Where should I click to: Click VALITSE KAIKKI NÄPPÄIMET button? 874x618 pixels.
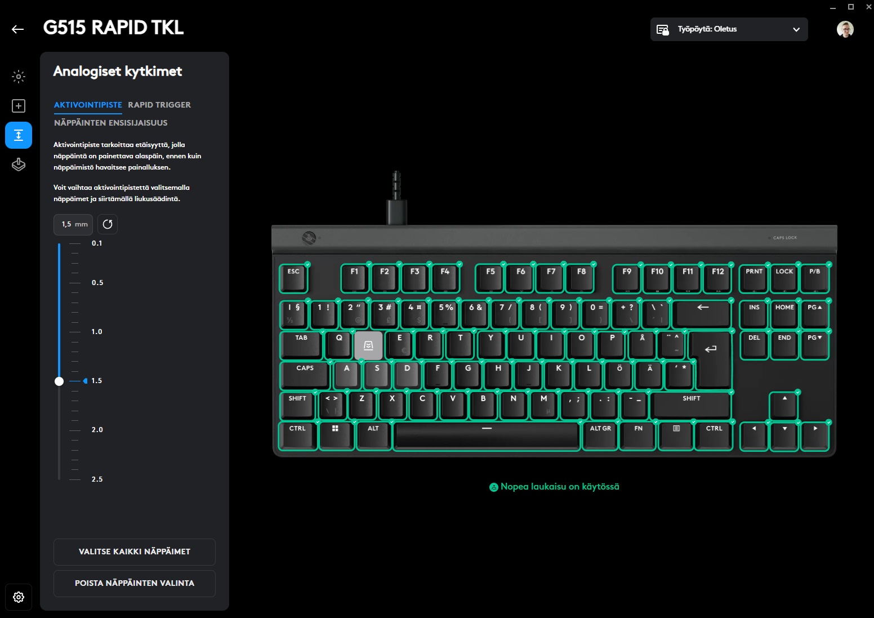coord(135,552)
